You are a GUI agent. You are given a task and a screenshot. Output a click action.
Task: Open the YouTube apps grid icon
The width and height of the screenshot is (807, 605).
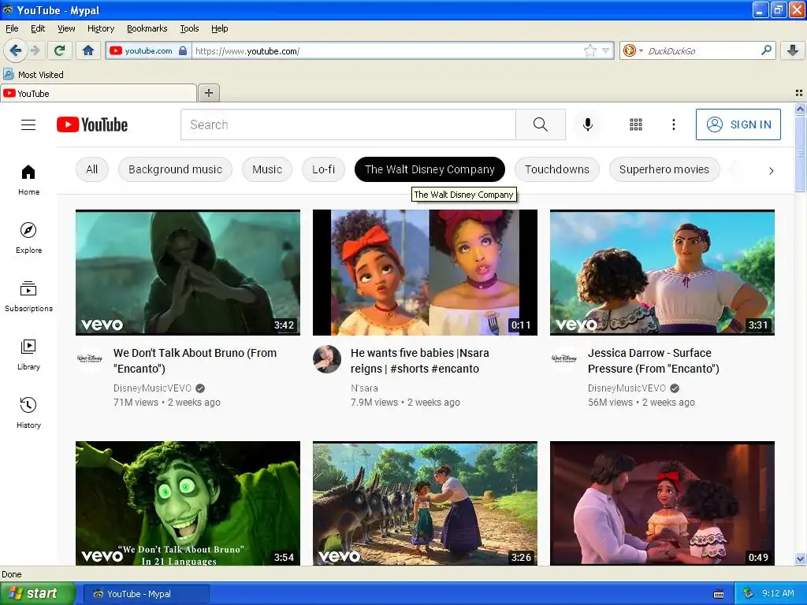(x=636, y=124)
